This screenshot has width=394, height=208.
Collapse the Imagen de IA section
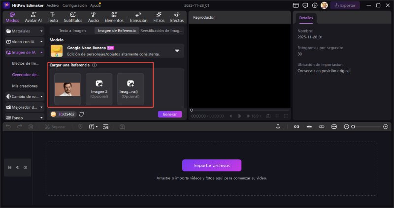point(41,52)
